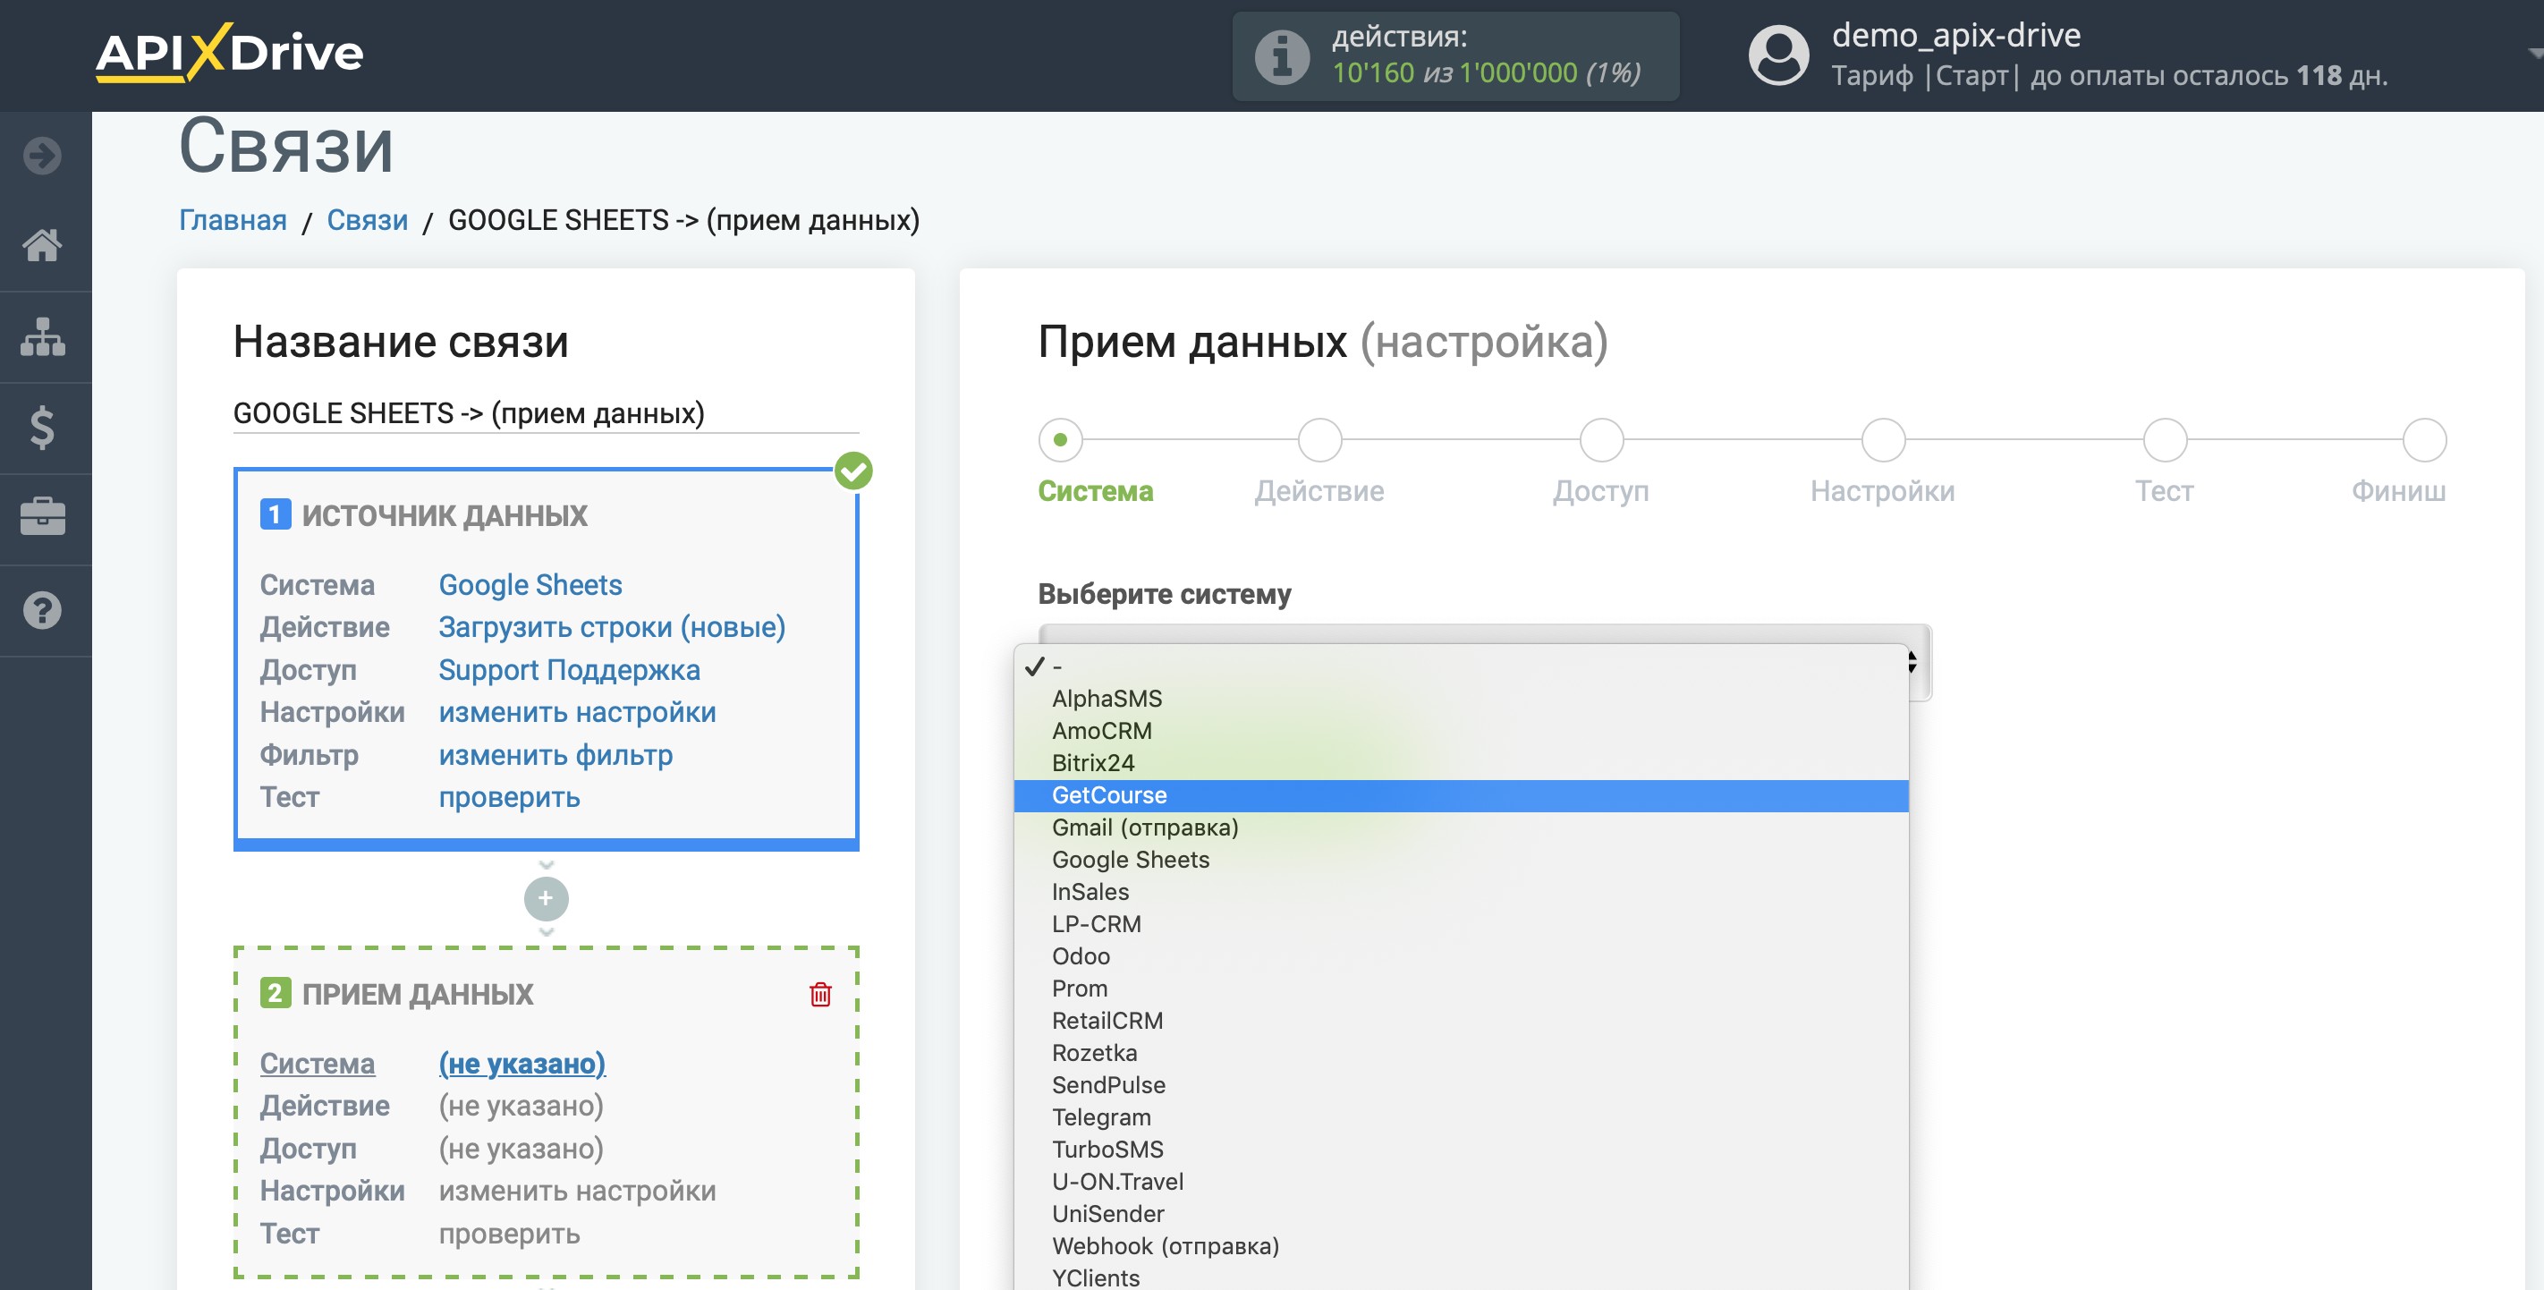This screenshot has width=2544, height=1290.
Task: Click Загрузить строки (новые) action link
Action: [613, 627]
